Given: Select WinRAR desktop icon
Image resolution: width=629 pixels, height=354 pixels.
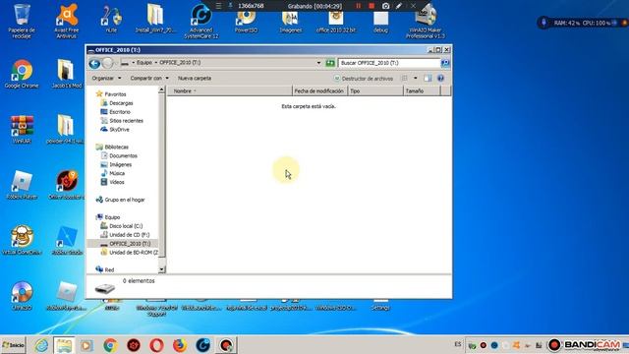Looking at the screenshot, I should coord(22,129).
